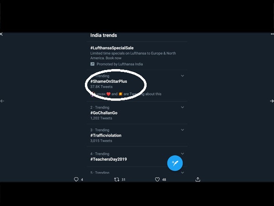This screenshot has height=206, width=274.
Task: Open the #ShameOnStarPlus trending hashtag
Action: pyautogui.click(x=109, y=81)
